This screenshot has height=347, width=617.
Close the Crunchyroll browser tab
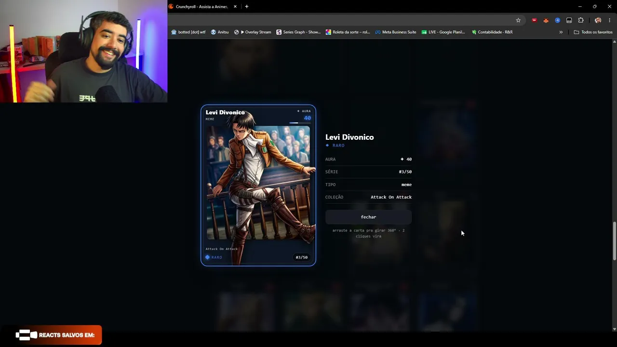click(x=235, y=7)
